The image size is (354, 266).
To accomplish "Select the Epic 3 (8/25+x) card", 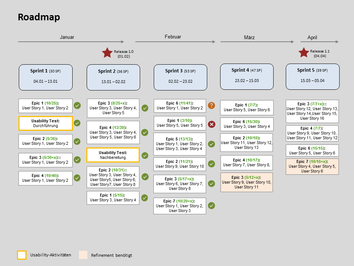I will tap(113, 108).
